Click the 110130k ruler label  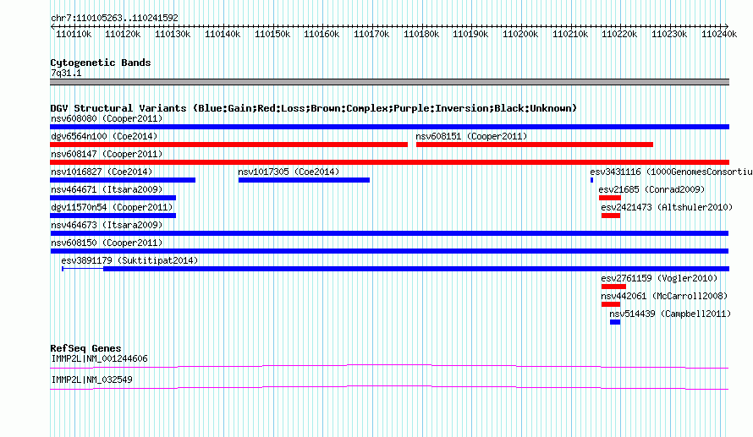pos(173,34)
